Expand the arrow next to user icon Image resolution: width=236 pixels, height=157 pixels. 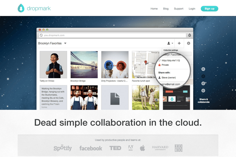point(172,43)
